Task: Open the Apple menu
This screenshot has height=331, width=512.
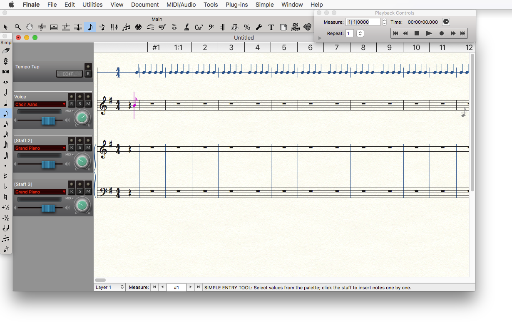Action: [x=11, y=5]
